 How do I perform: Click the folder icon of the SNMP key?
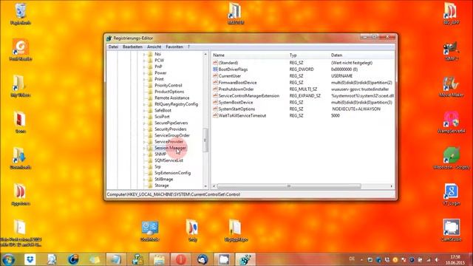[x=150, y=154]
